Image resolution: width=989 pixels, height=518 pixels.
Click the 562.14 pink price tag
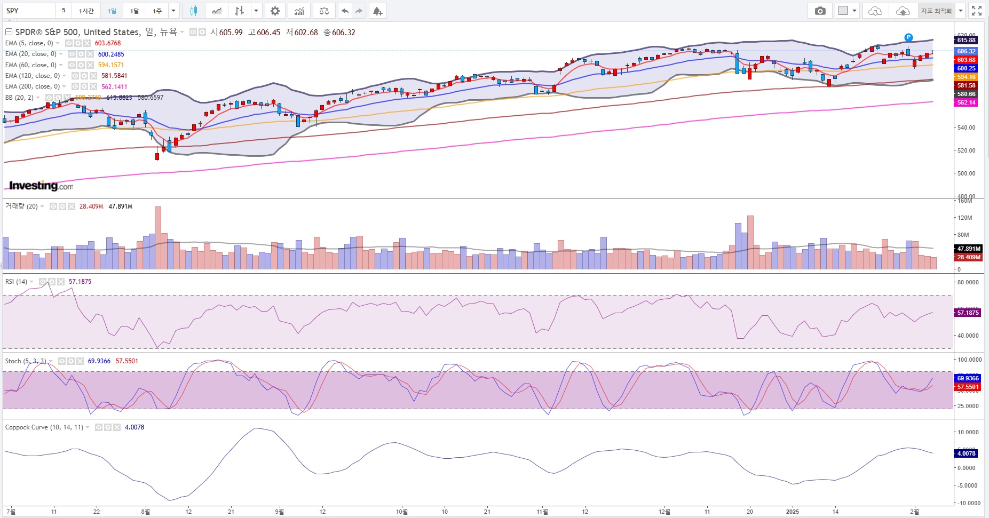[966, 102]
